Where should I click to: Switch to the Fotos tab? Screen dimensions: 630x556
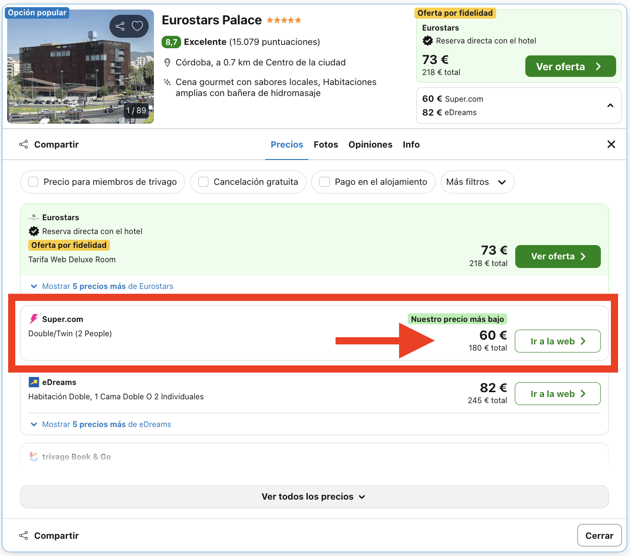[x=326, y=144]
